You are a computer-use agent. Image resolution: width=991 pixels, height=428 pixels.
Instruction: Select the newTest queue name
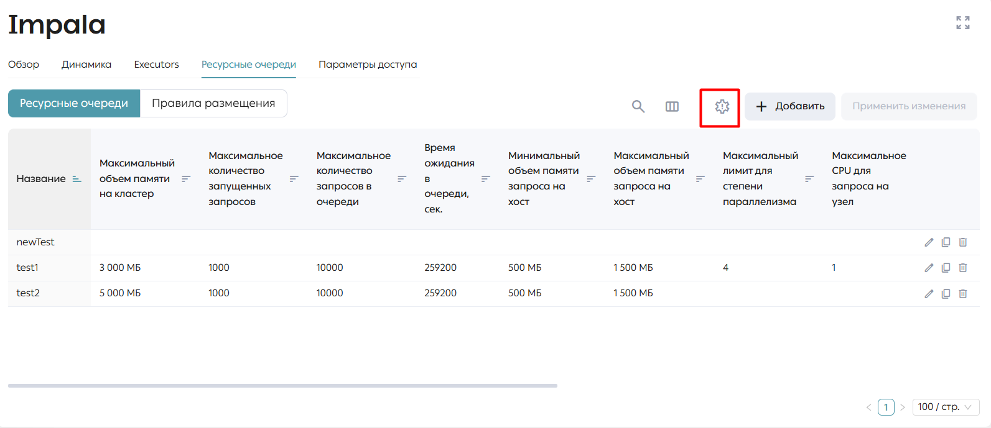(x=35, y=242)
